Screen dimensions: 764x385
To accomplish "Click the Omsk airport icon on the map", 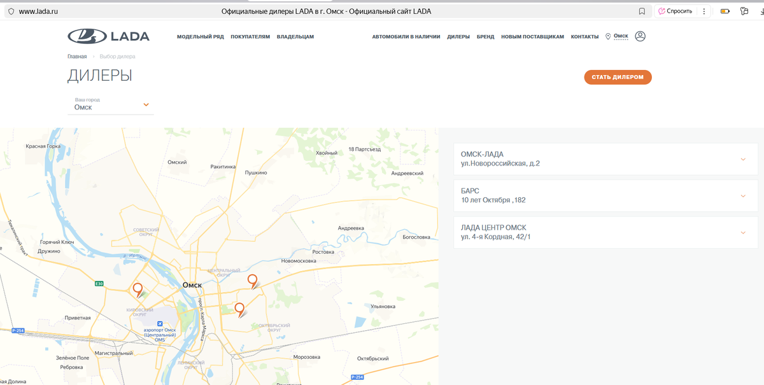I will coord(160,324).
